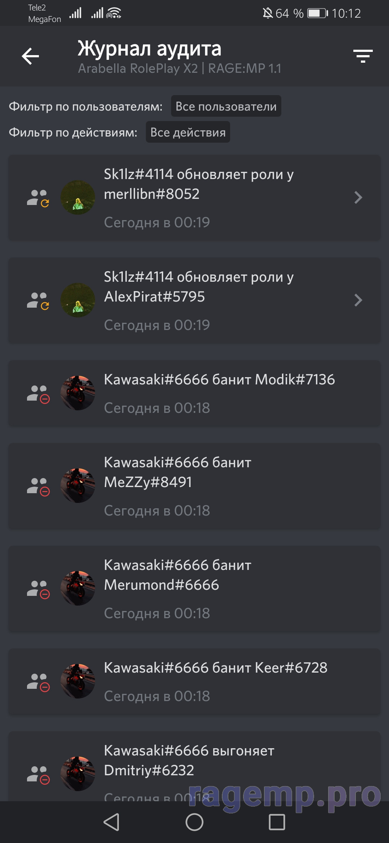This screenshot has width=389, height=843.
Task: Open the filter icon at top right
Action: [x=363, y=56]
